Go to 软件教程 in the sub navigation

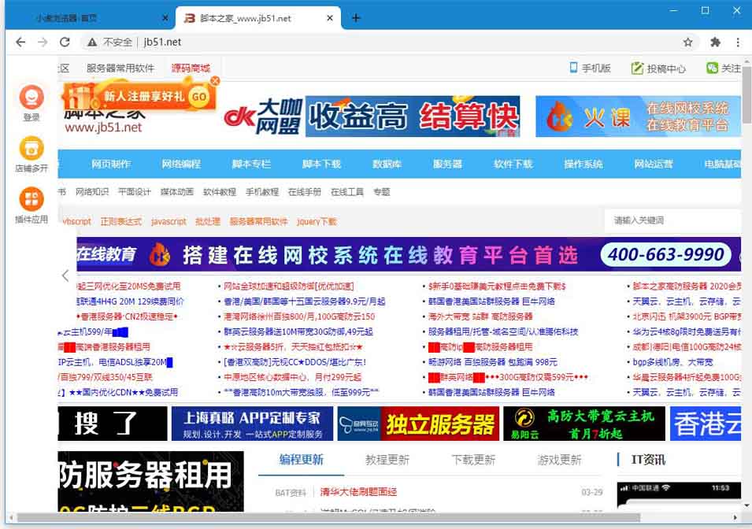[x=220, y=192]
